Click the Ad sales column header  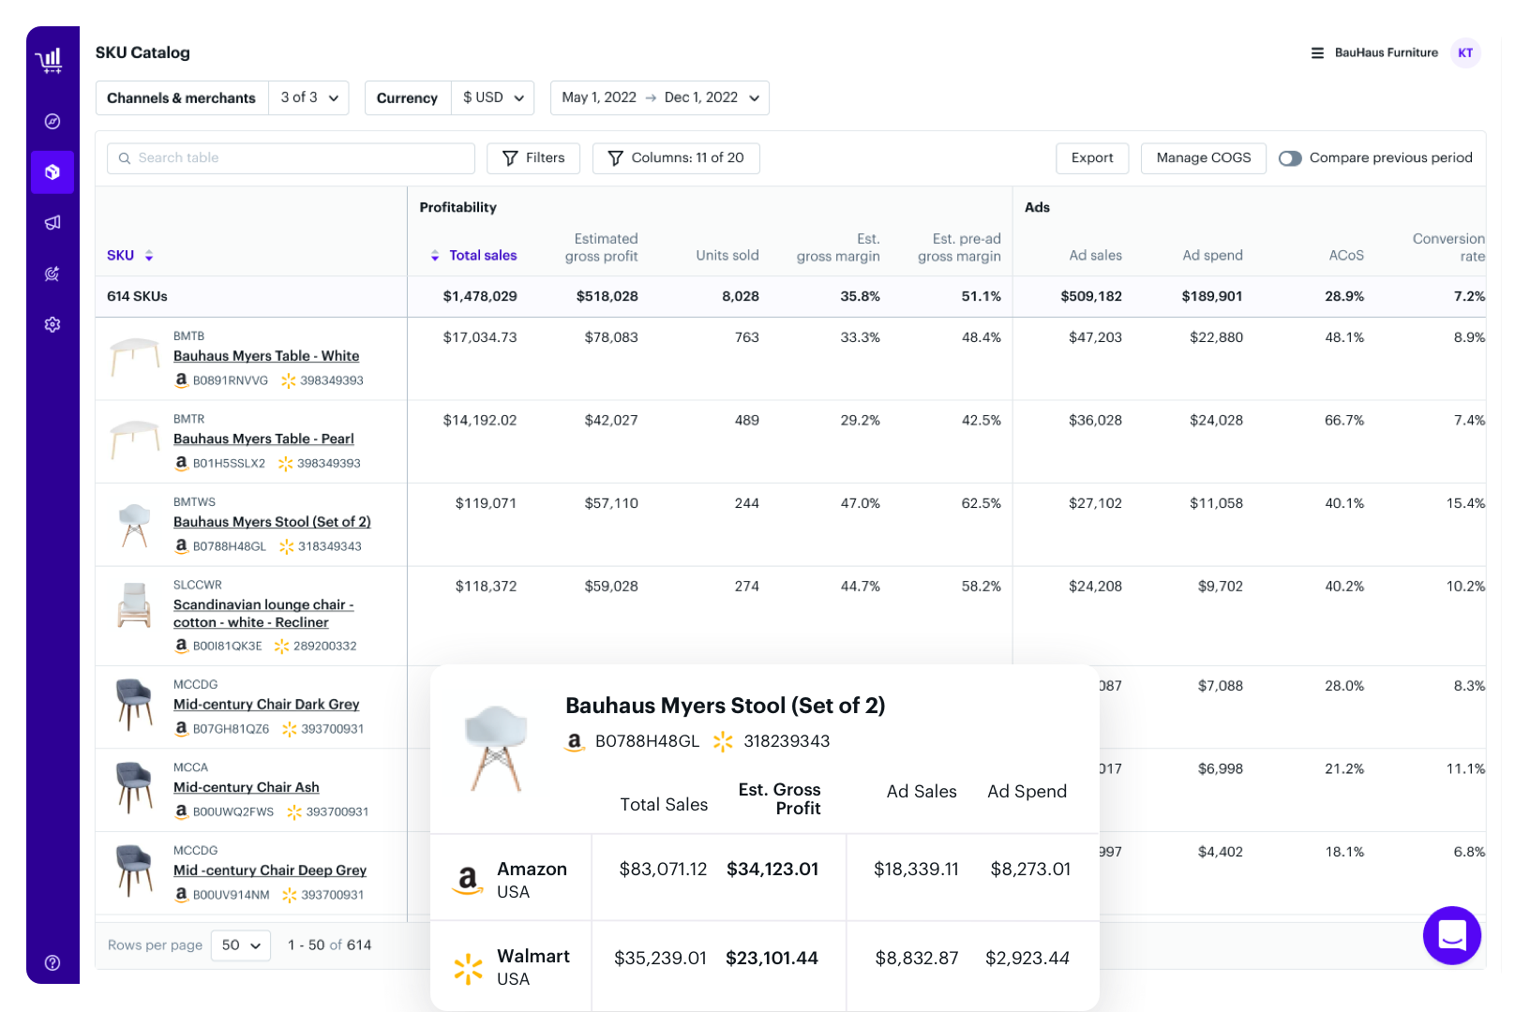1095,256
